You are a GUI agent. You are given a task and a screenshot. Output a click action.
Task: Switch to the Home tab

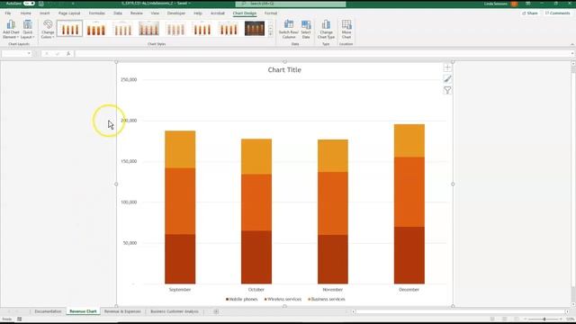[26, 13]
